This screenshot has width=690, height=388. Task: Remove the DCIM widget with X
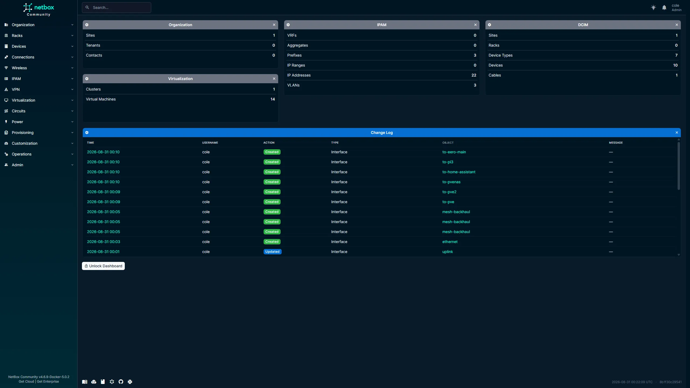(677, 25)
